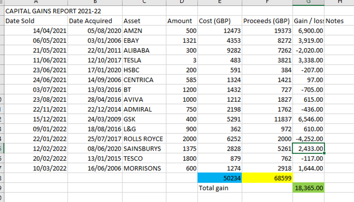Select the AMZN asset cell
The width and height of the screenshot is (354, 202).
click(144, 31)
